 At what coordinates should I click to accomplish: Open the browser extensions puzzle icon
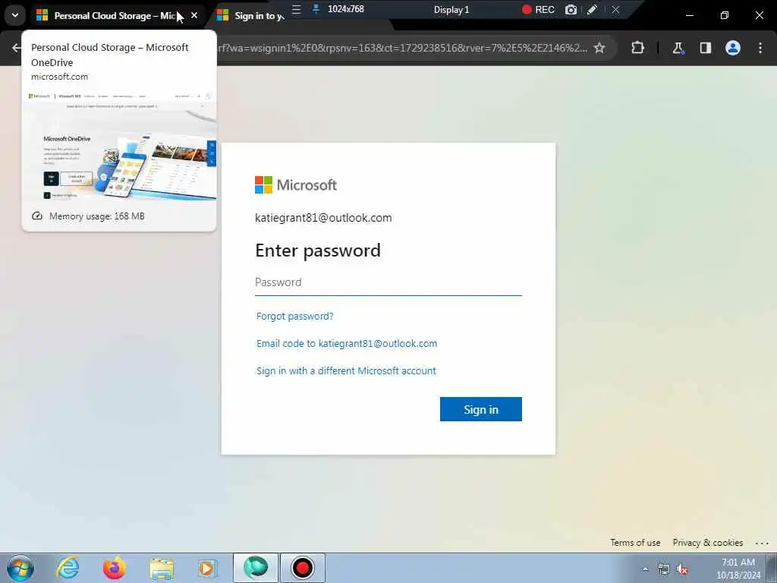coord(637,48)
